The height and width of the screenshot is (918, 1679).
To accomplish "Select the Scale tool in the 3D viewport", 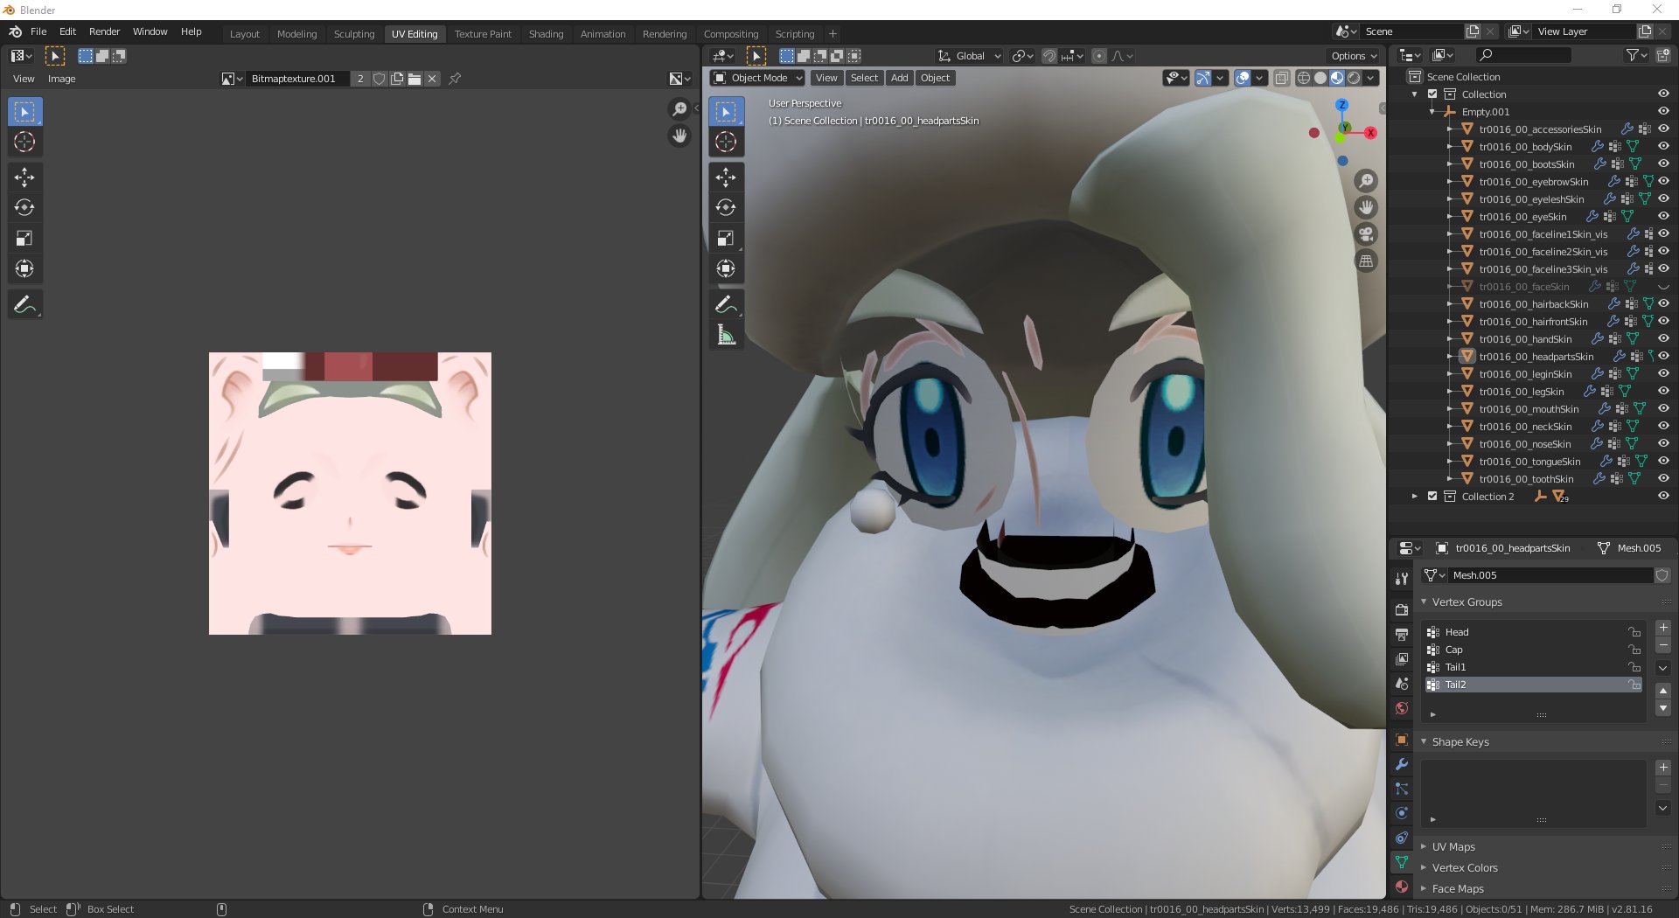I will coord(726,238).
